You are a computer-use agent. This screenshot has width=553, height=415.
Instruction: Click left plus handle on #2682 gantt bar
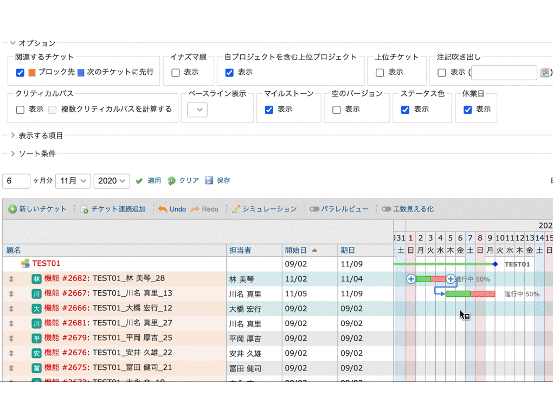(411, 279)
